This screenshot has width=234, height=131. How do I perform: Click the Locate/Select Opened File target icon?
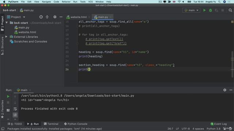[x=41, y=17]
